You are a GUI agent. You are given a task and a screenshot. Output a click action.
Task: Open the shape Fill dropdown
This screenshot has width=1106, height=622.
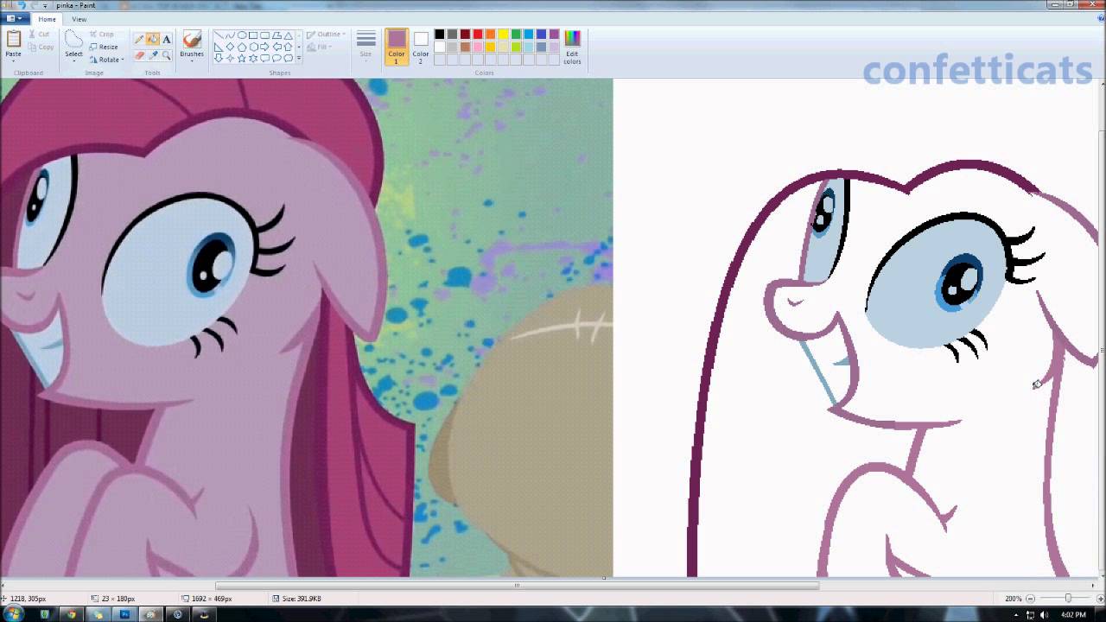pyautogui.click(x=321, y=47)
